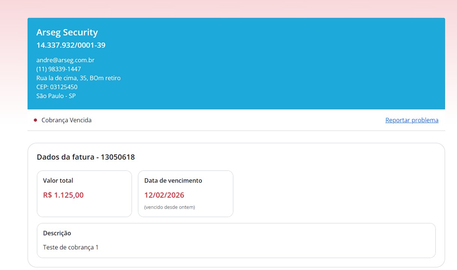Click the phone number (11) 98339-1447

58,69
